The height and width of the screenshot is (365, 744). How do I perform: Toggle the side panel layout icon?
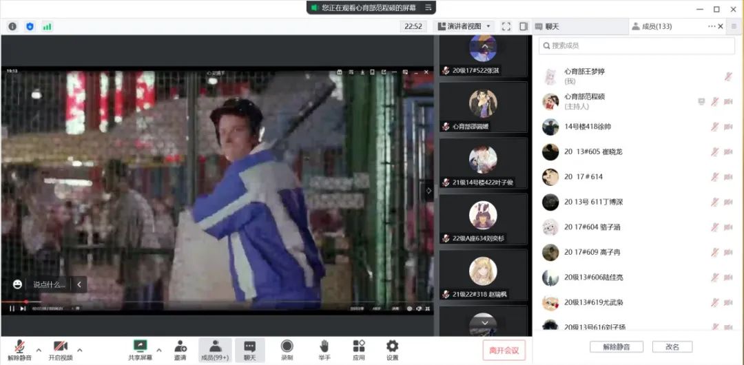point(524,26)
